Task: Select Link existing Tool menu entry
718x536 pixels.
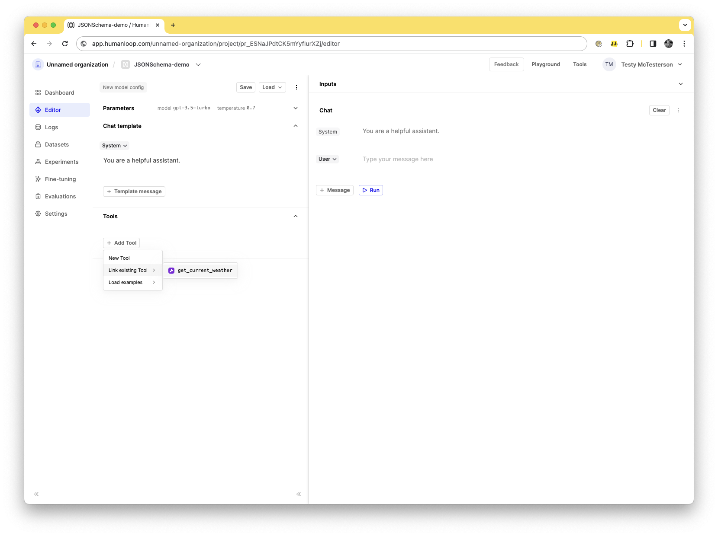Action: (x=129, y=270)
